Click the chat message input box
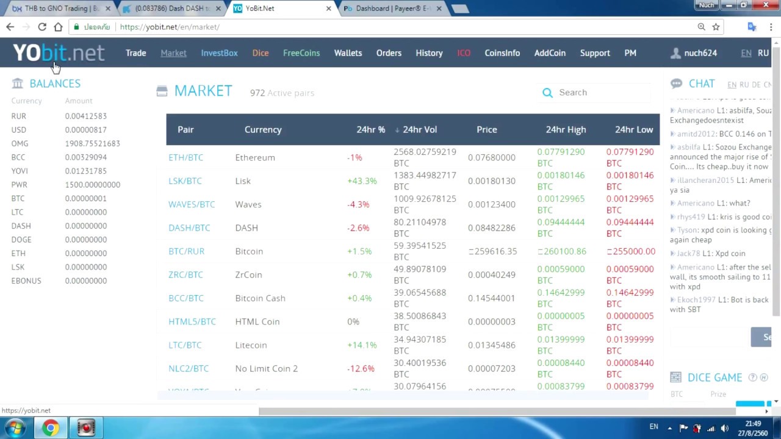The image size is (781, 439). coord(710,337)
